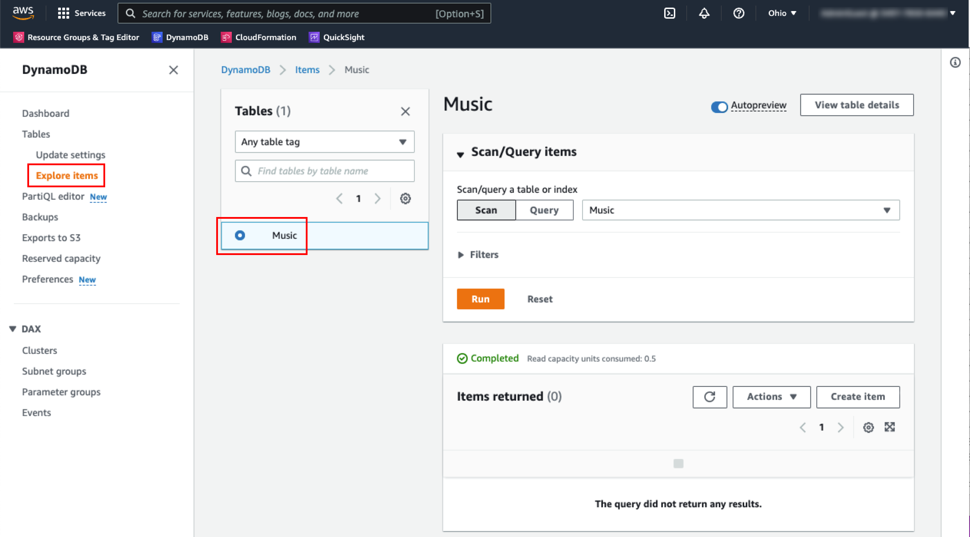Reset the scan settings

coord(540,299)
